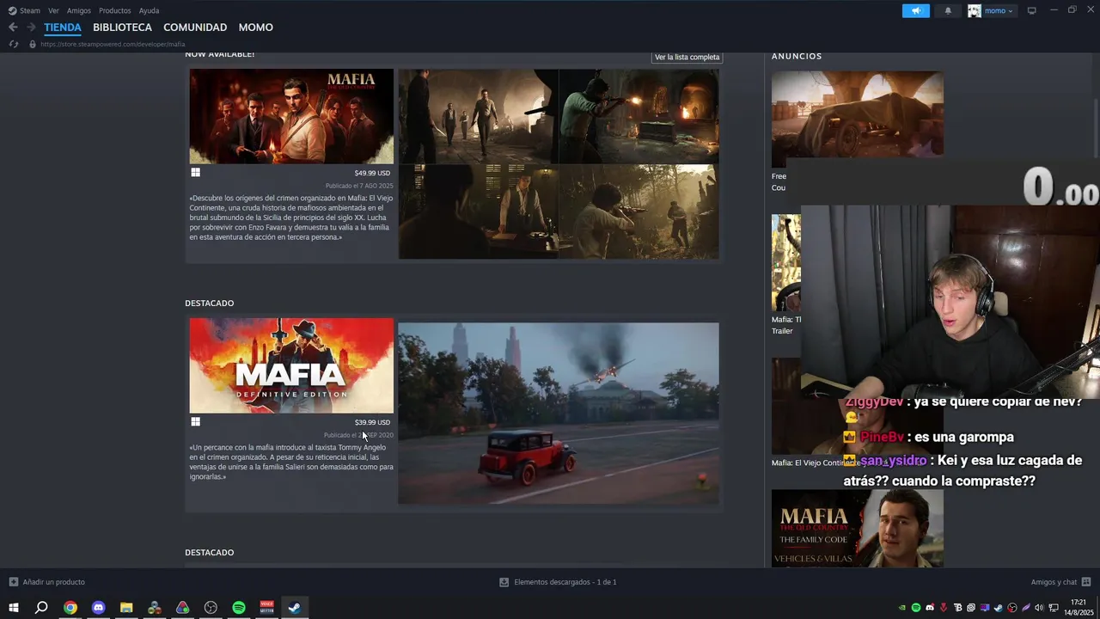Image resolution: width=1100 pixels, height=619 pixels.
Task: Open the Ayuda menu
Action: 149,10
